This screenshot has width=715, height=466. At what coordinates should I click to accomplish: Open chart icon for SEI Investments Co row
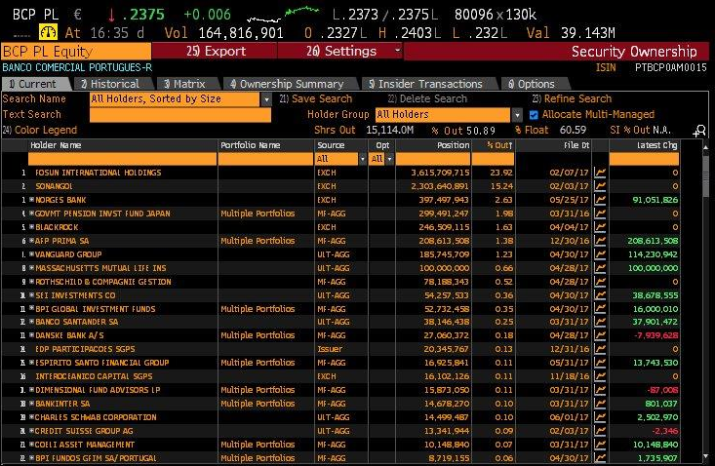pos(600,295)
